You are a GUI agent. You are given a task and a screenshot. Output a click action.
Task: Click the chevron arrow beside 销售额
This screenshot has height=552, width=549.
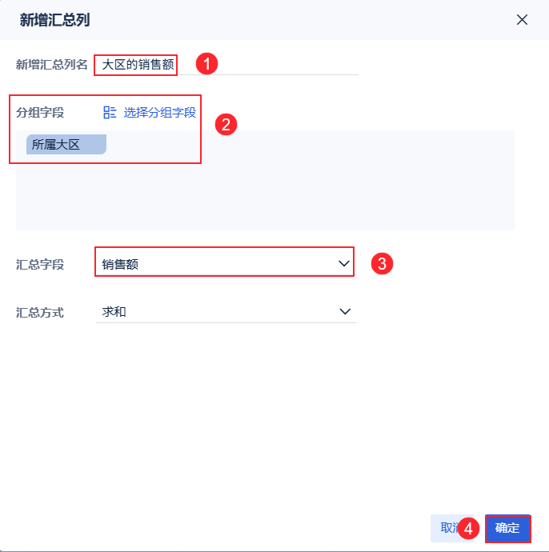point(345,263)
